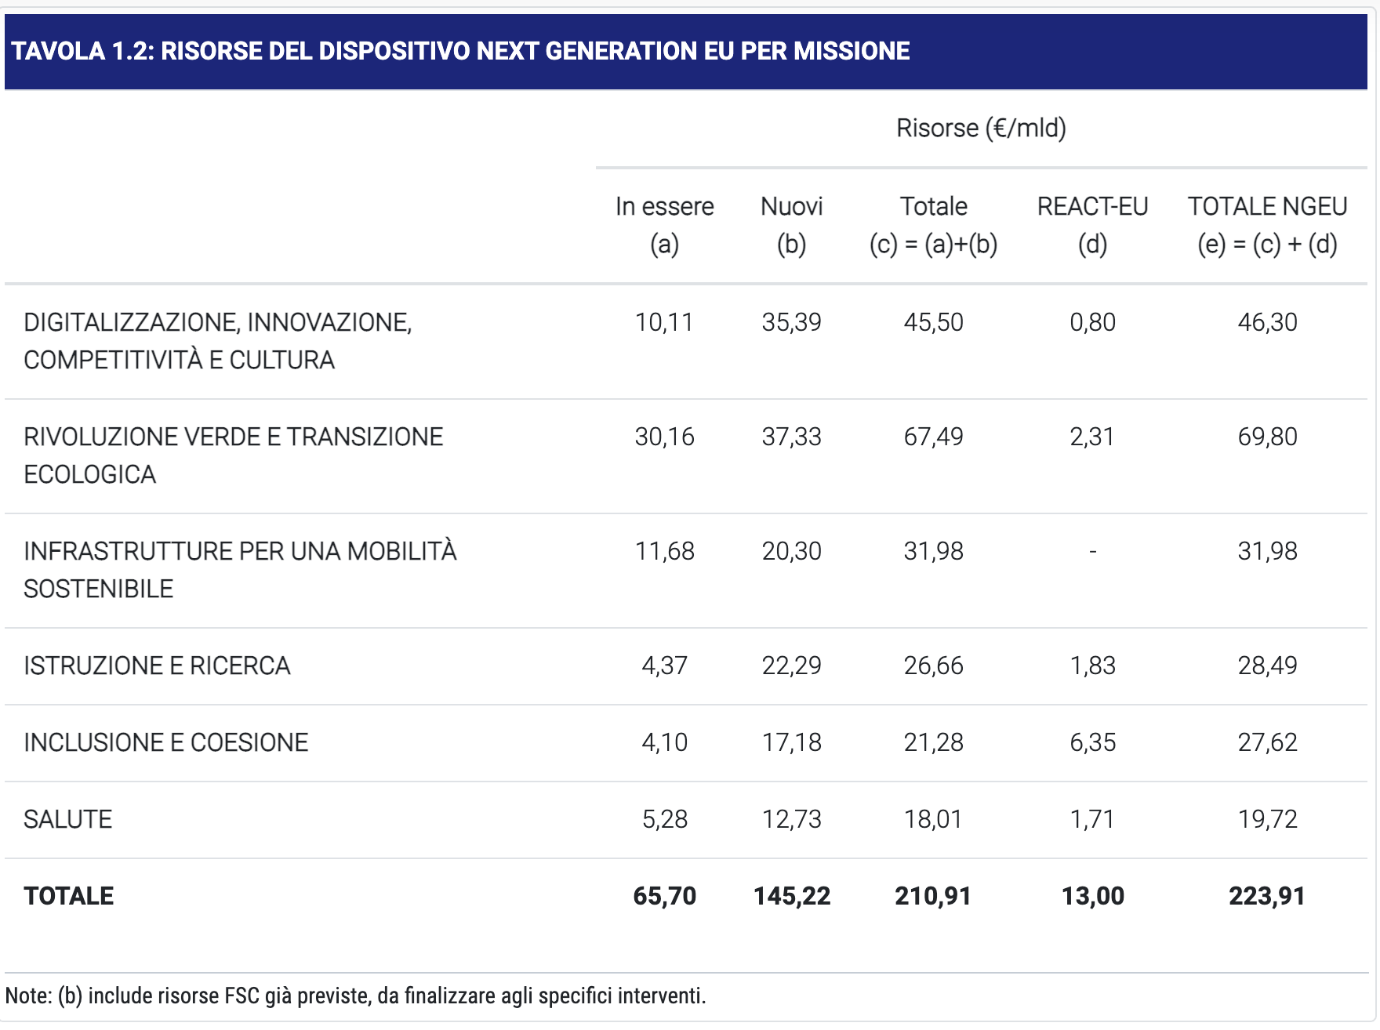
Task: Select the 'Totale (c) = (a)+(b)' column header
Action: (x=933, y=225)
